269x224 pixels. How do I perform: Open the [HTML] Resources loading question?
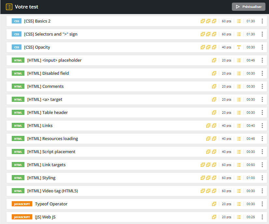click(52, 139)
